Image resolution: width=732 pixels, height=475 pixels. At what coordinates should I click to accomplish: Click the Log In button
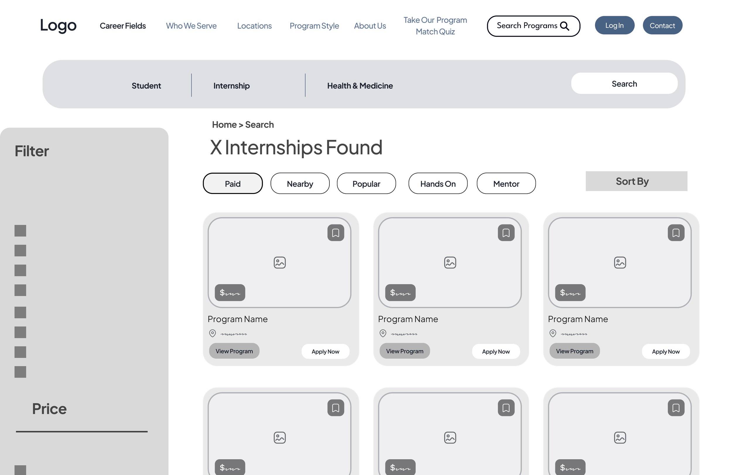point(614,25)
